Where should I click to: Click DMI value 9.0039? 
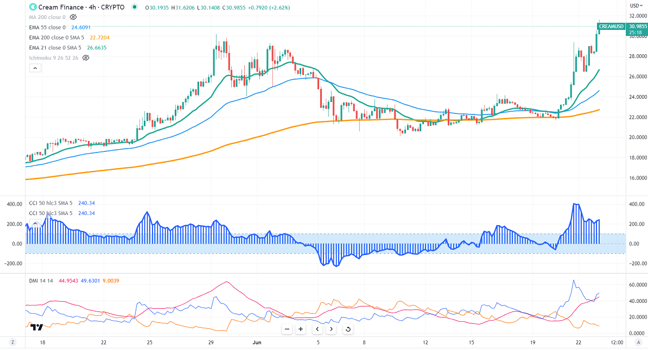point(111,281)
